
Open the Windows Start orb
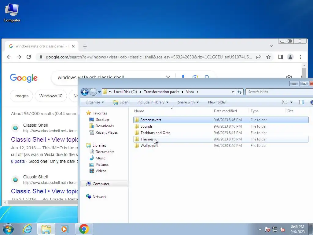tap(8, 229)
